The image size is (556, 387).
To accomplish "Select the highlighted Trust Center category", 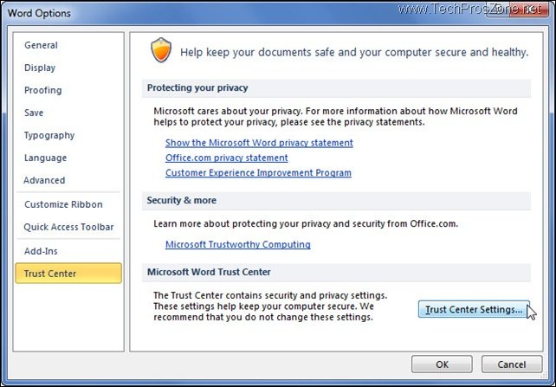I will 50,274.
